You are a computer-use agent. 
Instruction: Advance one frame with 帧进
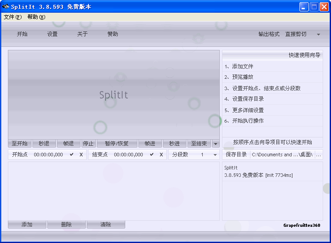coord(150,144)
